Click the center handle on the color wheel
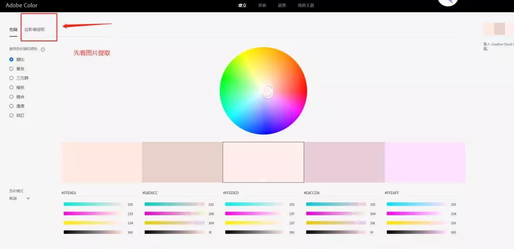 click(267, 90)
